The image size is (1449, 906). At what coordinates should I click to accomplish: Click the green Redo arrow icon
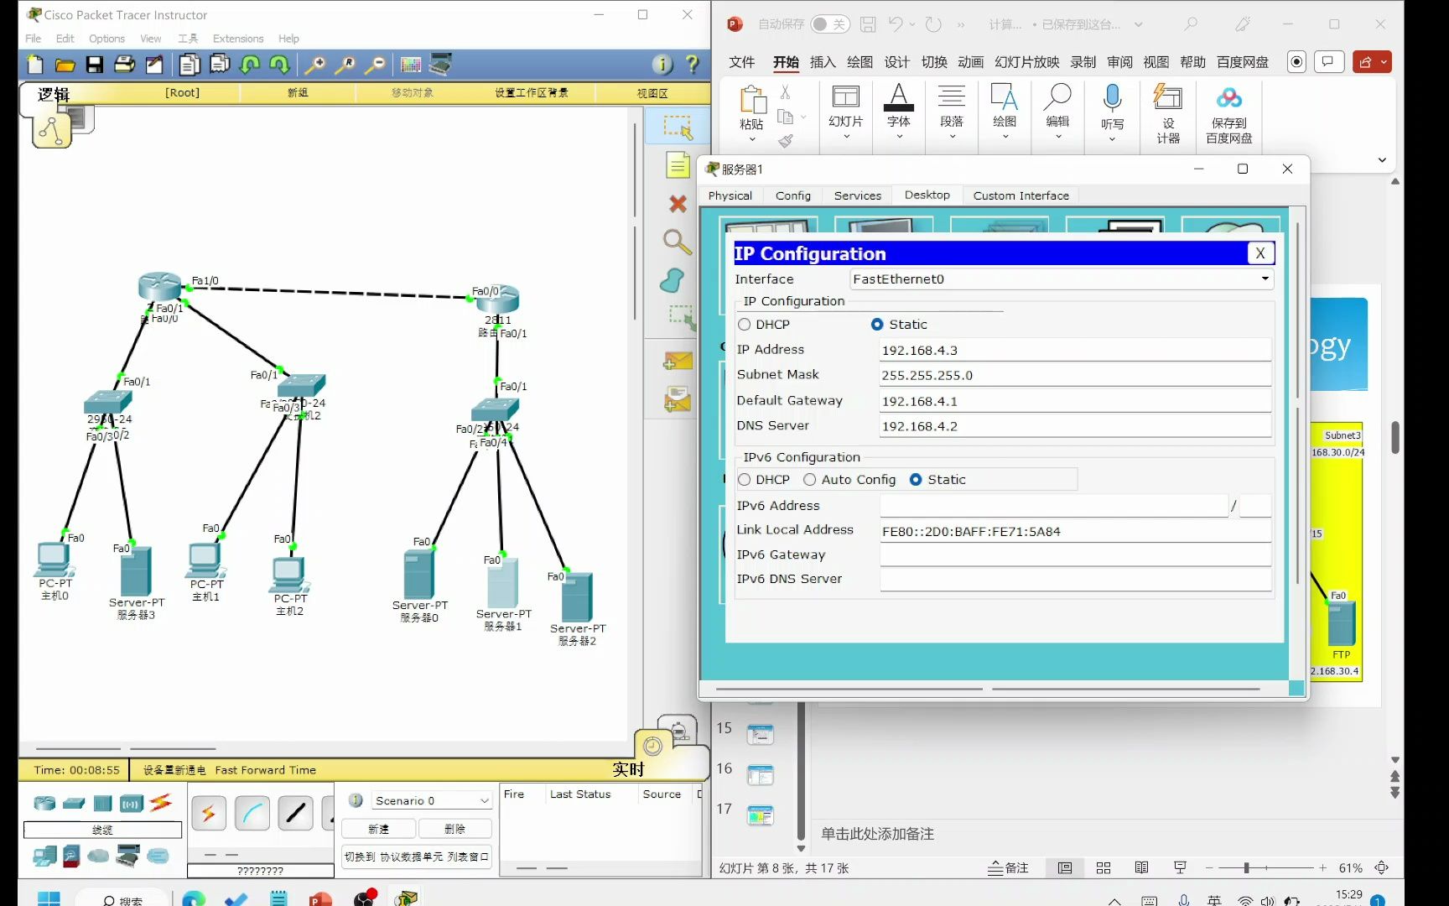(279, 65)
